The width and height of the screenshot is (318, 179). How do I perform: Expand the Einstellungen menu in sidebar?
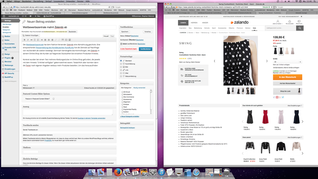10,69
